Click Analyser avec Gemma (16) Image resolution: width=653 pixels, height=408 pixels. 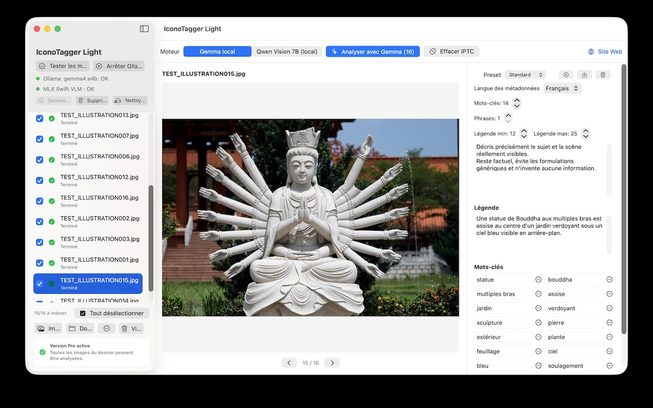coord(373,52)
